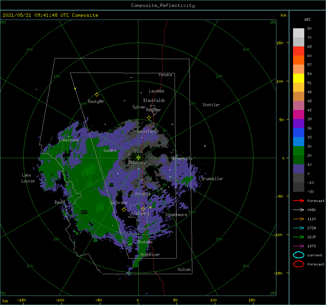Click the Blackfalds city label
Viewport: 326px width, 305px height.
(x=154, y=100)
